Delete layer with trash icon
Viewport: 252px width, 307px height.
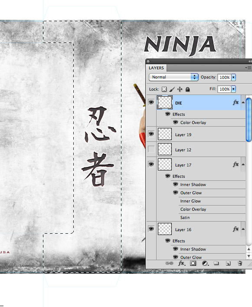(240, 263)
